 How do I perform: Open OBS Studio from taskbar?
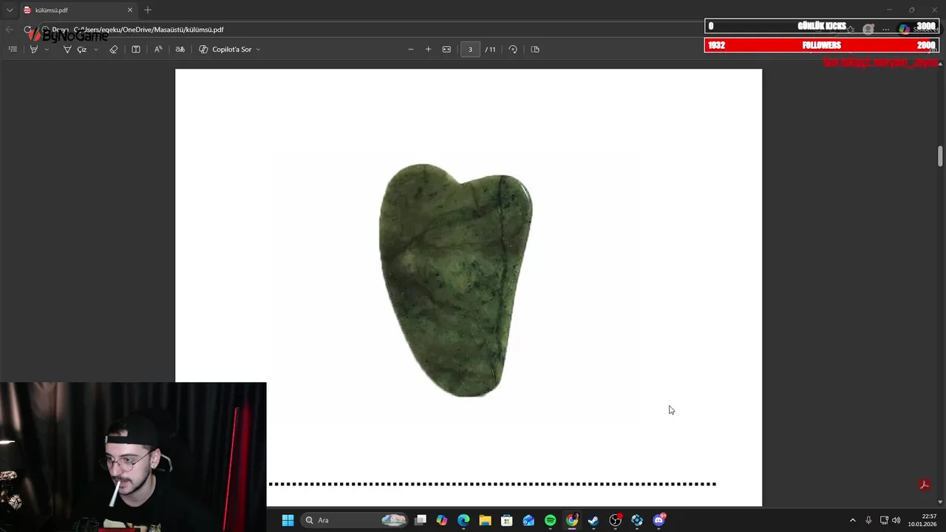coord(616,520)
